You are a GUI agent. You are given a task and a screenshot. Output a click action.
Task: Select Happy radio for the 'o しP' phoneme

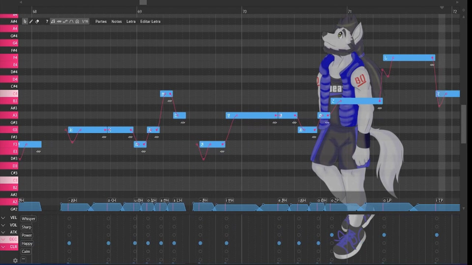(384, 243)
